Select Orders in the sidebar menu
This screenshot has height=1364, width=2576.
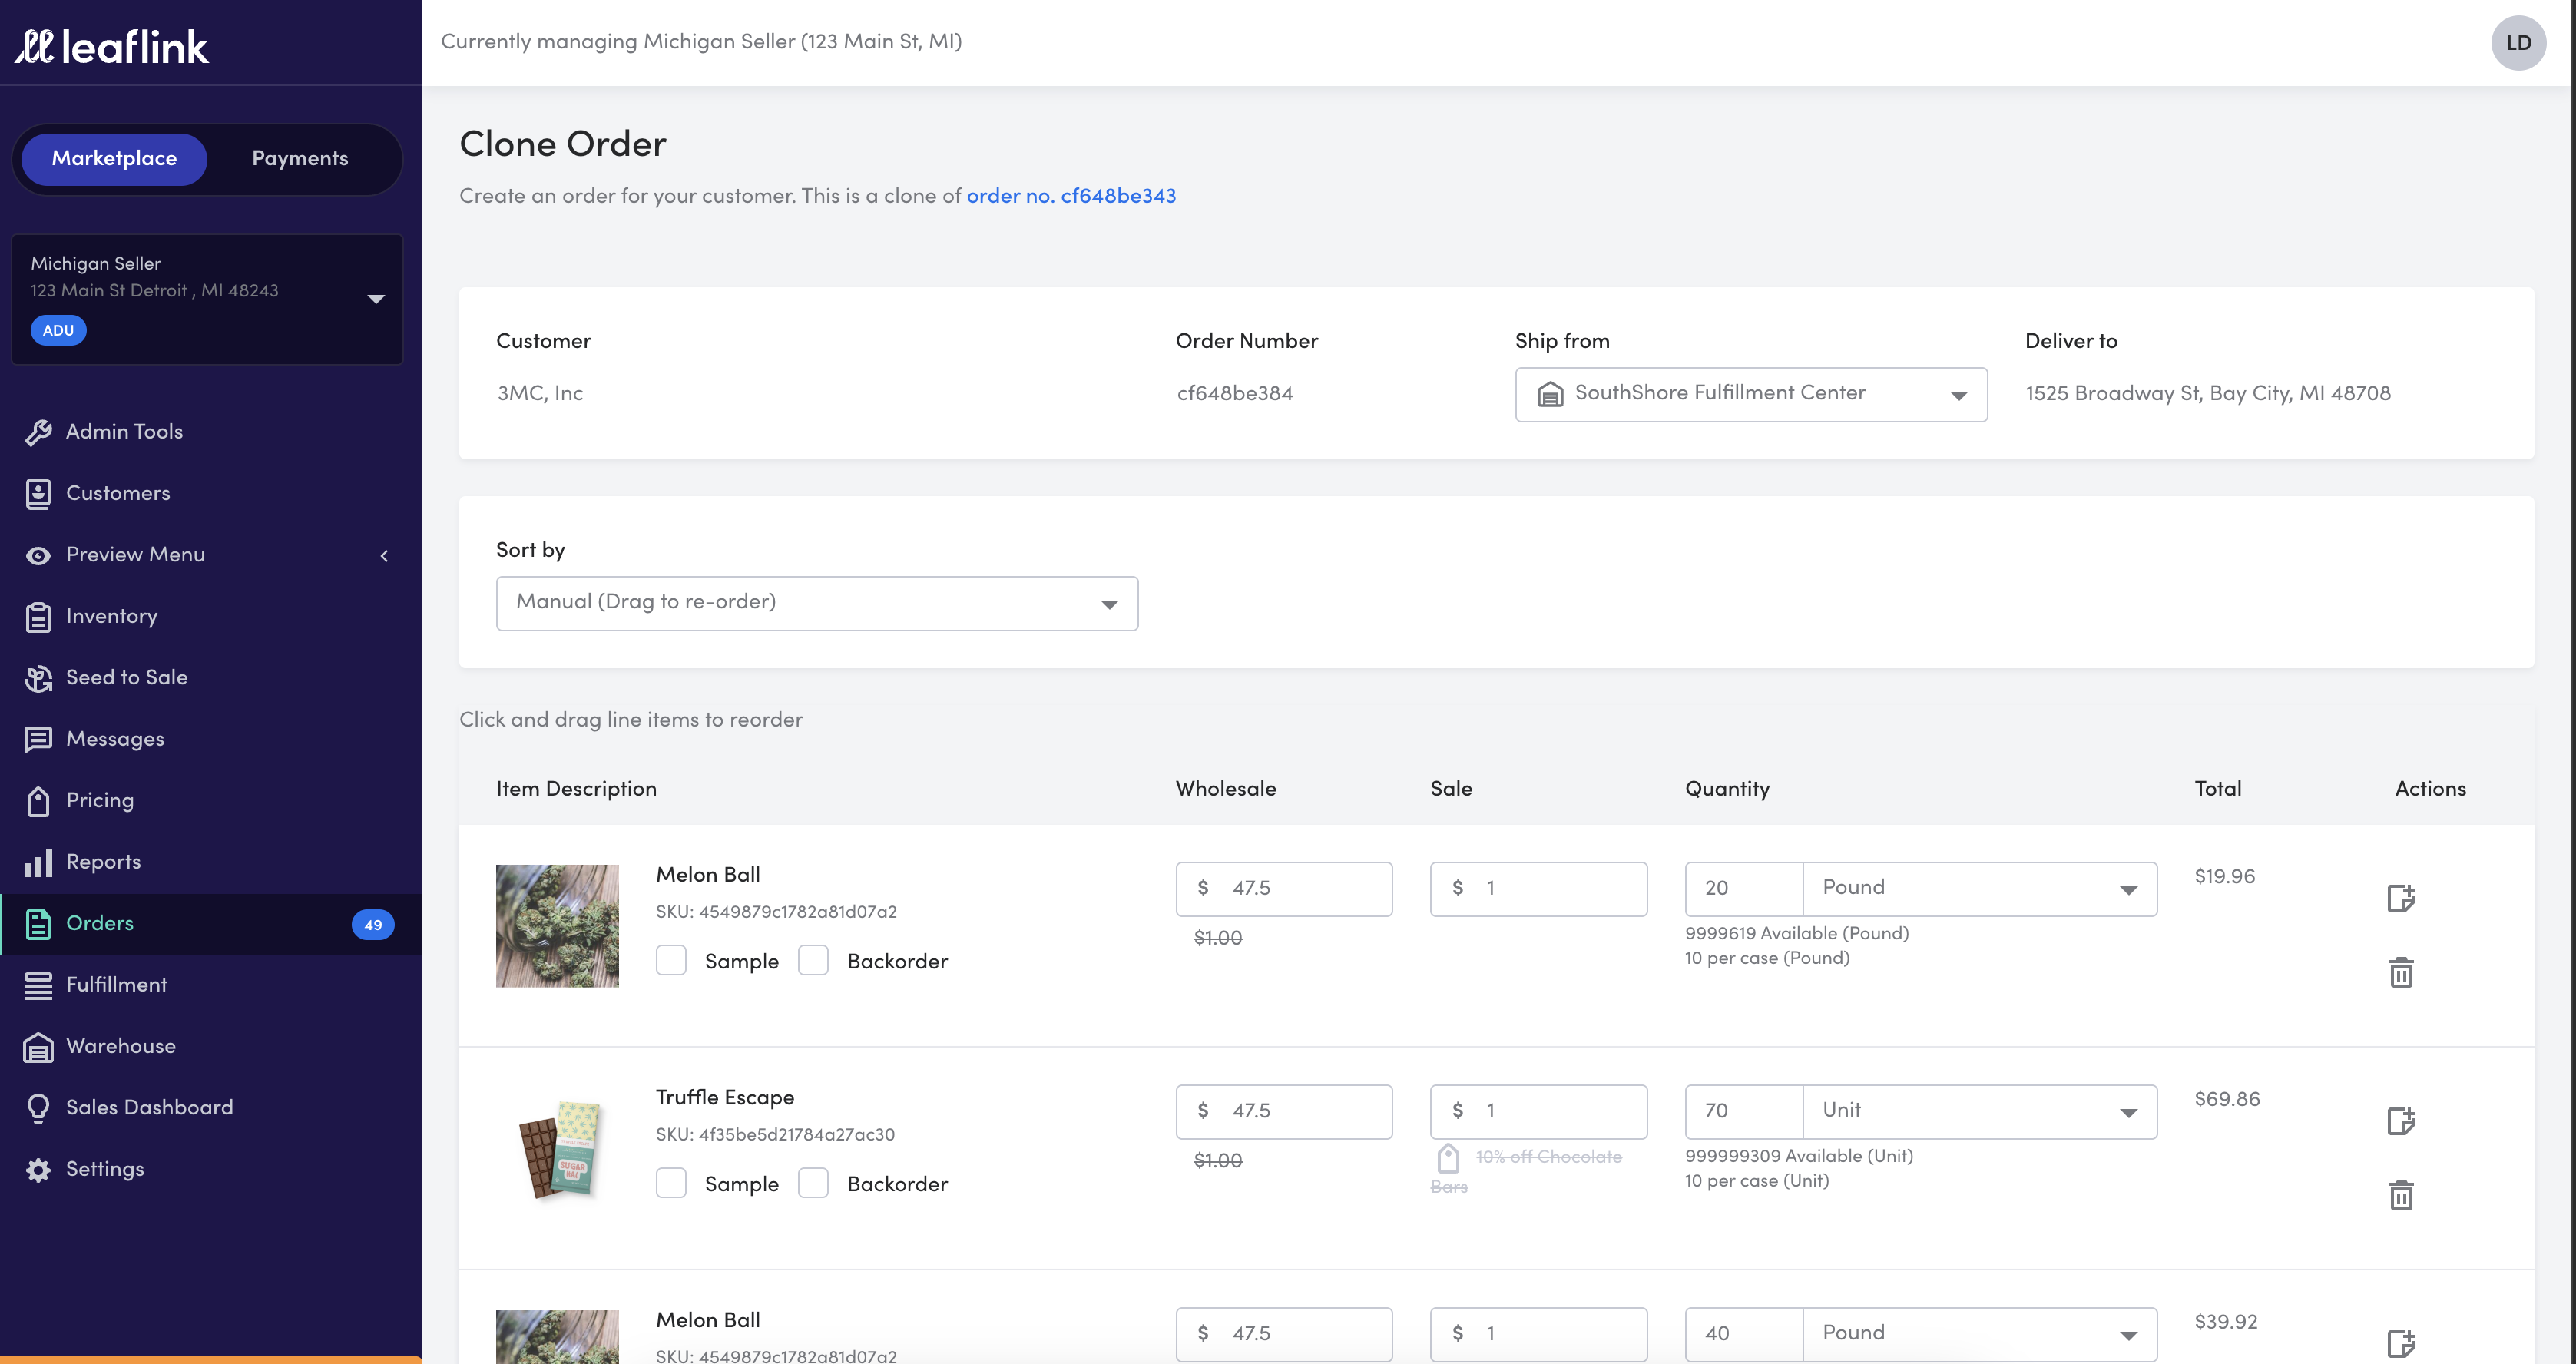tap(210, 923)
